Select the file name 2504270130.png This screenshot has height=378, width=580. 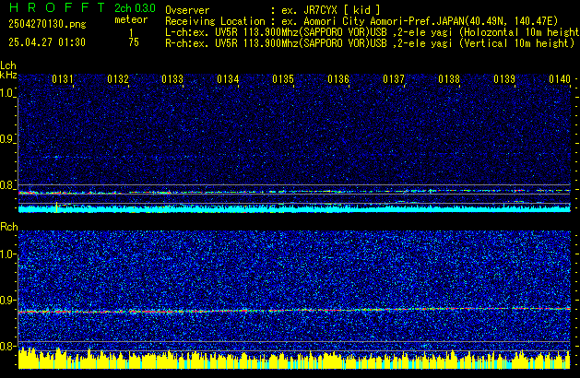tap(47, 25)
